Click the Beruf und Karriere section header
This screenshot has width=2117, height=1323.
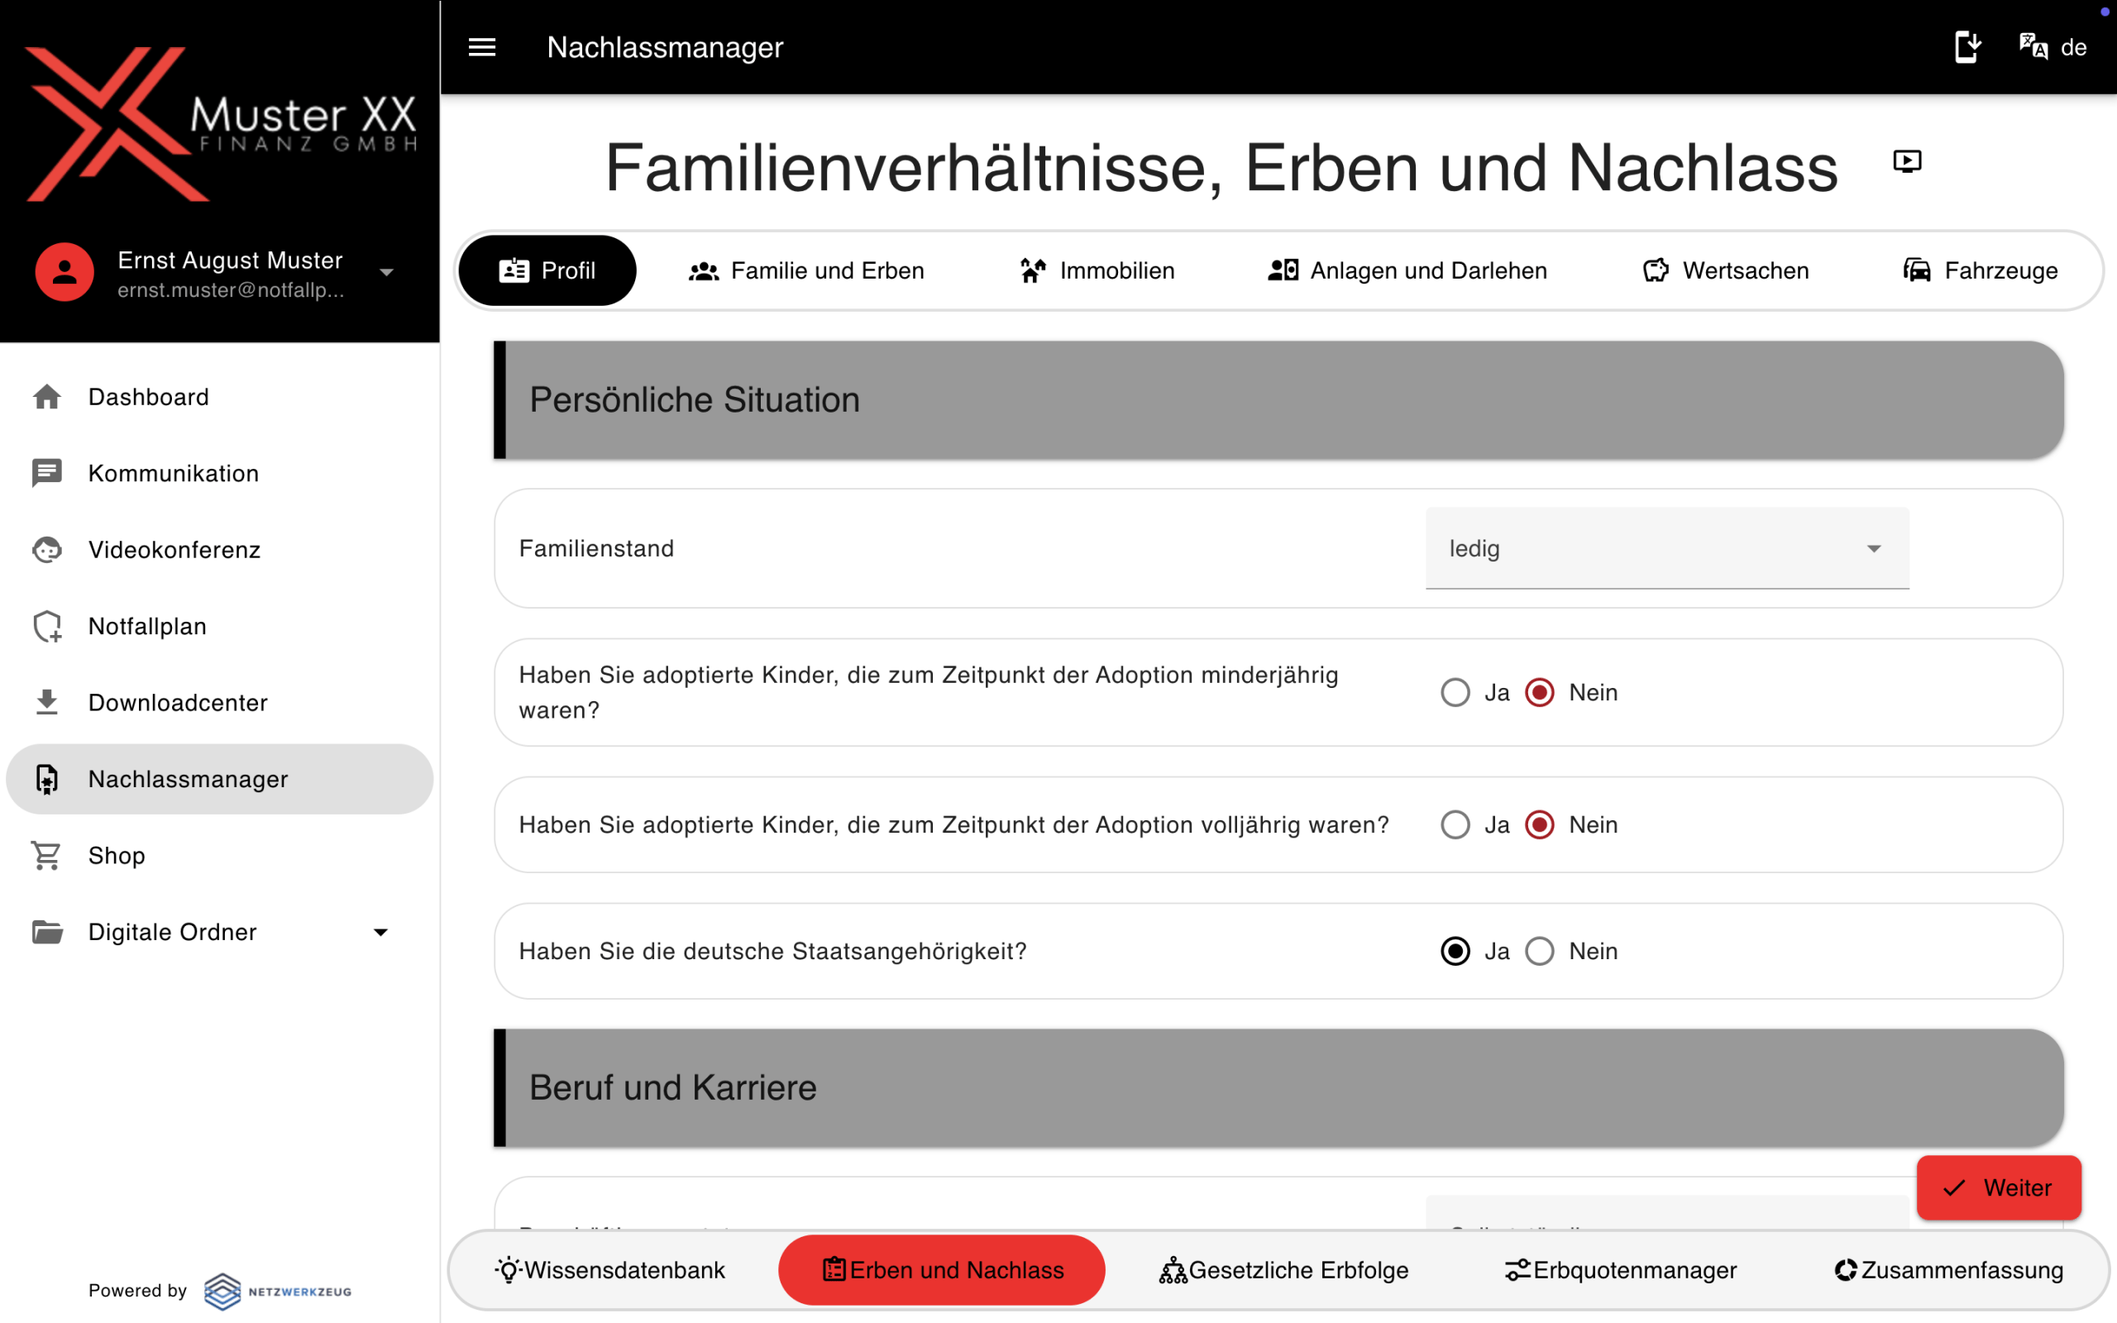1279,1087
